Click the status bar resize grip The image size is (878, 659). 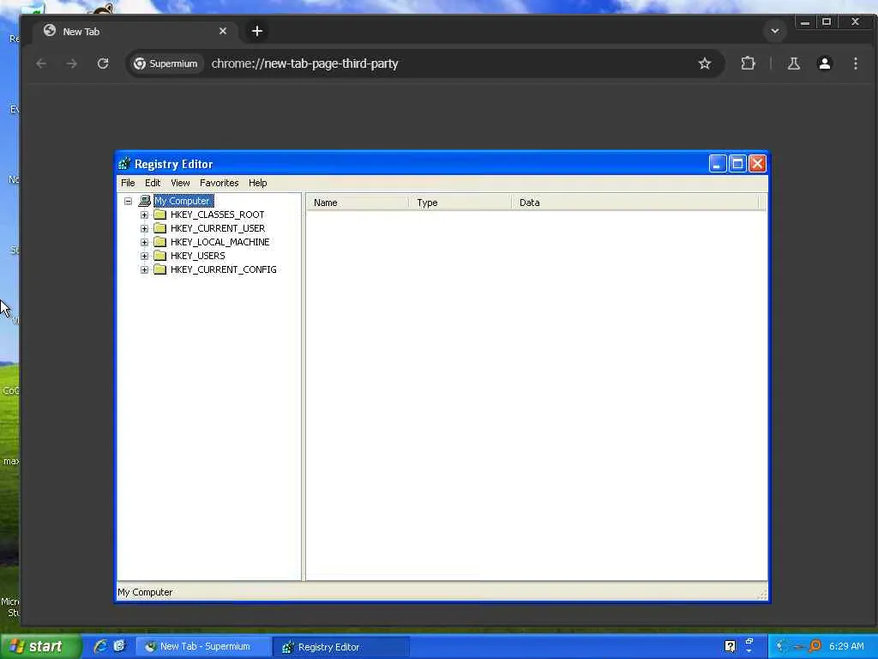(x=762, y=595)
